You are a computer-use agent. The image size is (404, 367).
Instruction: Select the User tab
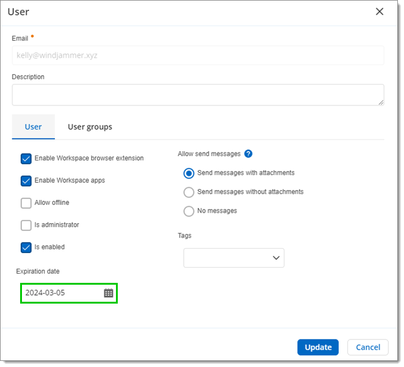pyautogui.click(x=34, y=127)
